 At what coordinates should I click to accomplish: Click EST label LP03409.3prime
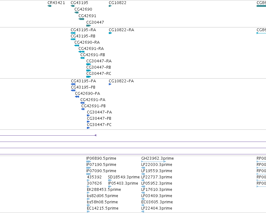coord(157,196)
